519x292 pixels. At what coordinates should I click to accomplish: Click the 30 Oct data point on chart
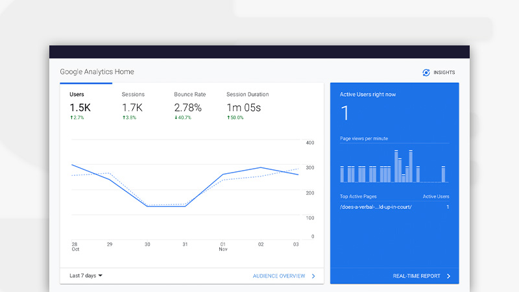coord(147,206)
